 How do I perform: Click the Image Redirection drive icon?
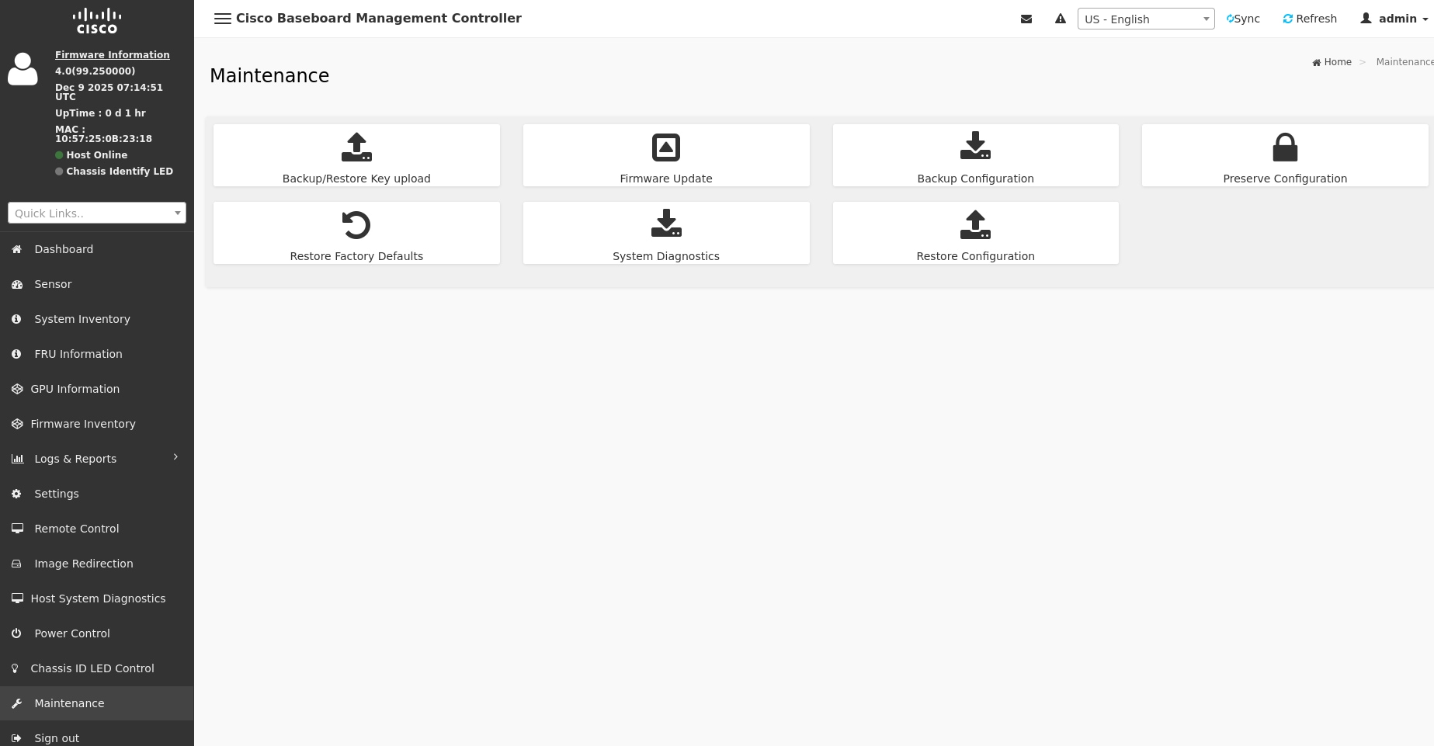pos(16,564)
